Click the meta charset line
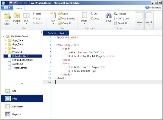This screenshot has width=163, height=120. coord(86,52)
